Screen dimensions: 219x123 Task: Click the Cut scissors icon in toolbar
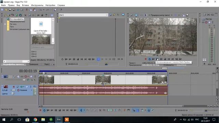(x=27, y=10)
